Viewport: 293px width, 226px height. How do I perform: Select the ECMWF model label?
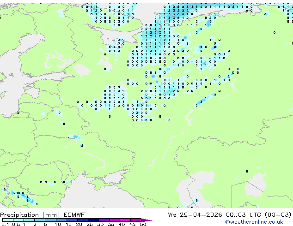pos(74,215)
